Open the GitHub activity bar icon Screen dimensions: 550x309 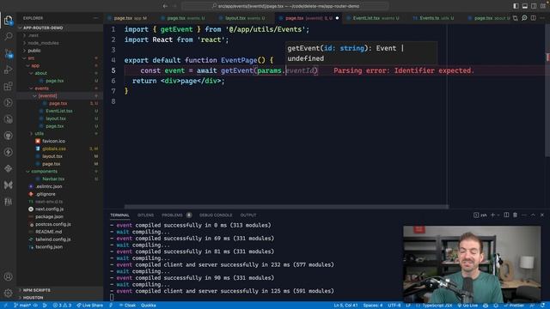coord(8,136)
